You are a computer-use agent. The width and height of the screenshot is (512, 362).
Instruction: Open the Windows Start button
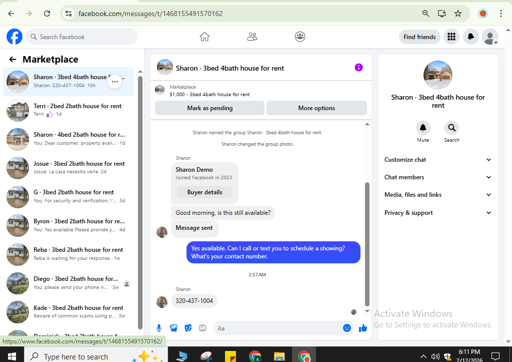(12, 356)
